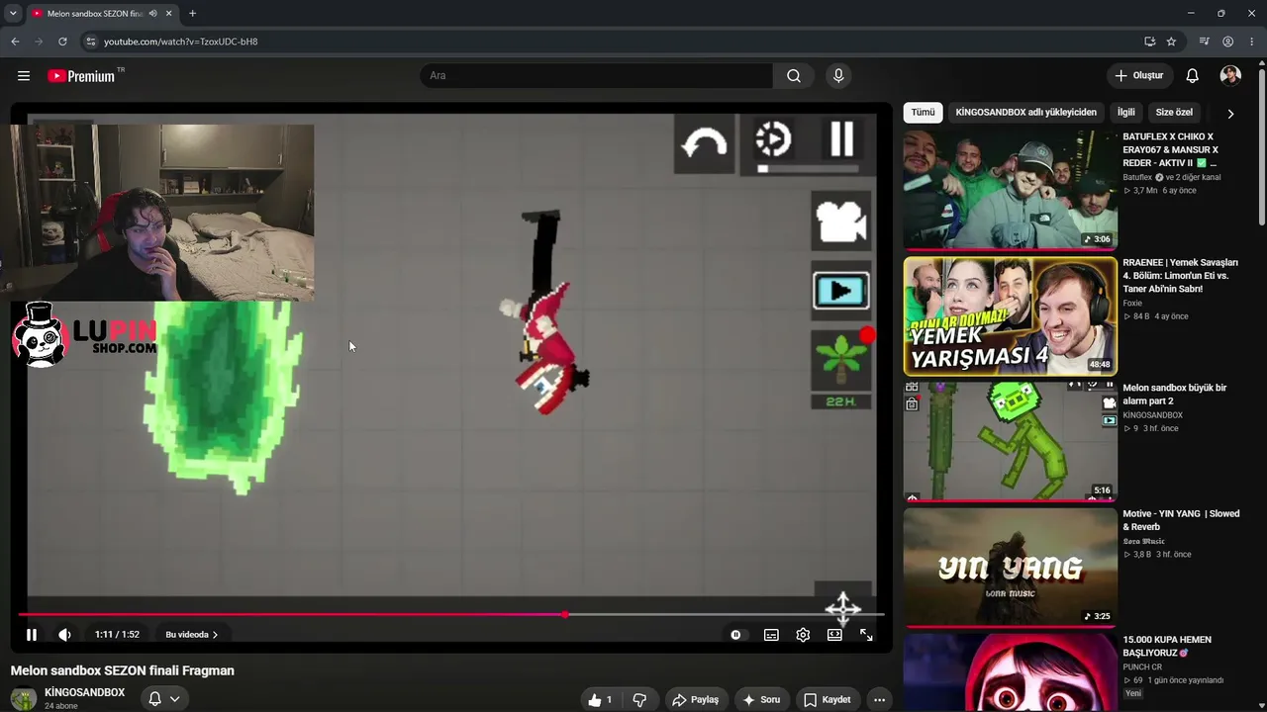Open the KİNGOSANDBOX channel name link

pos(85,692)
